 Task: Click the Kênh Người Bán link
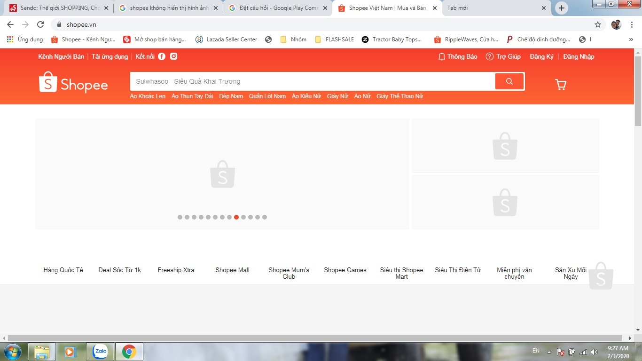(x=61, y=56)
